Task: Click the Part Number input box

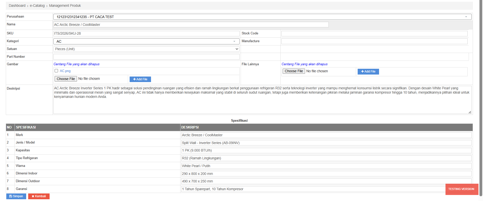Action: 146,57
